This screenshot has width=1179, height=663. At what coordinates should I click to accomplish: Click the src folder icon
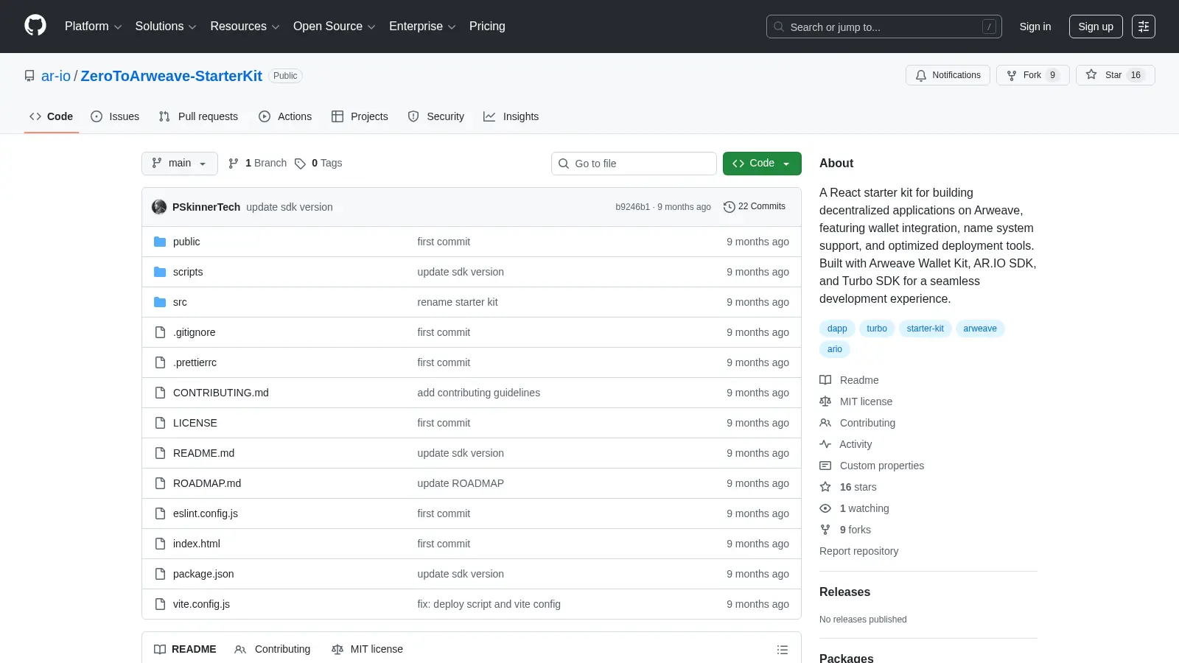click(x=160, y=302)
